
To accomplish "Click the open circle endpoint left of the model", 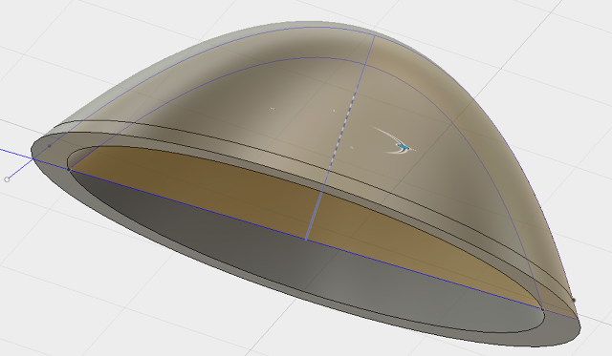I will tap(7, 179).
